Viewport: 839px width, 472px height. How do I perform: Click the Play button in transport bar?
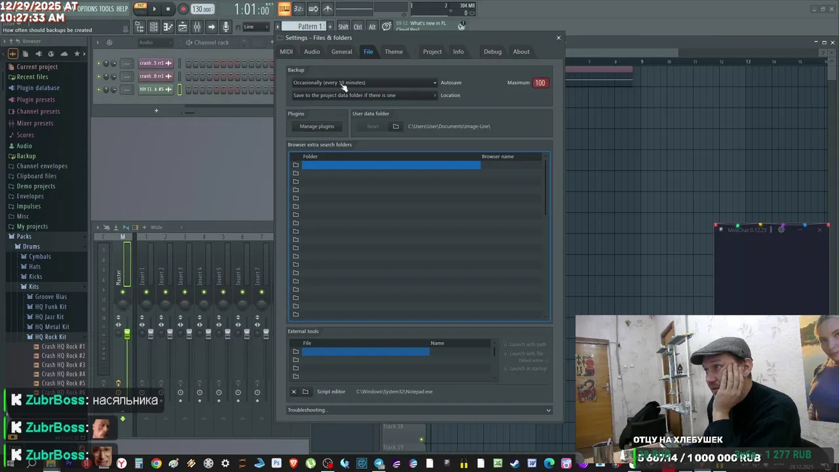(154, 9)
